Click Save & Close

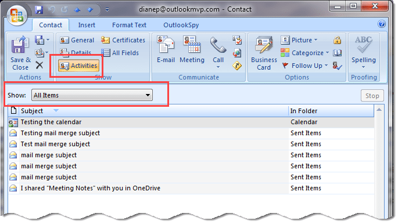pos(20,53)
